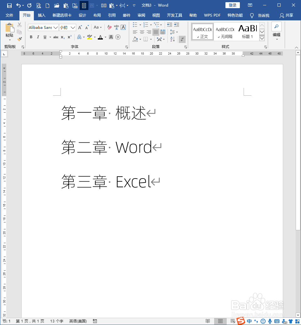Center the paragraph text
Viewport: 301px width, 325px height.
(142, 32)
